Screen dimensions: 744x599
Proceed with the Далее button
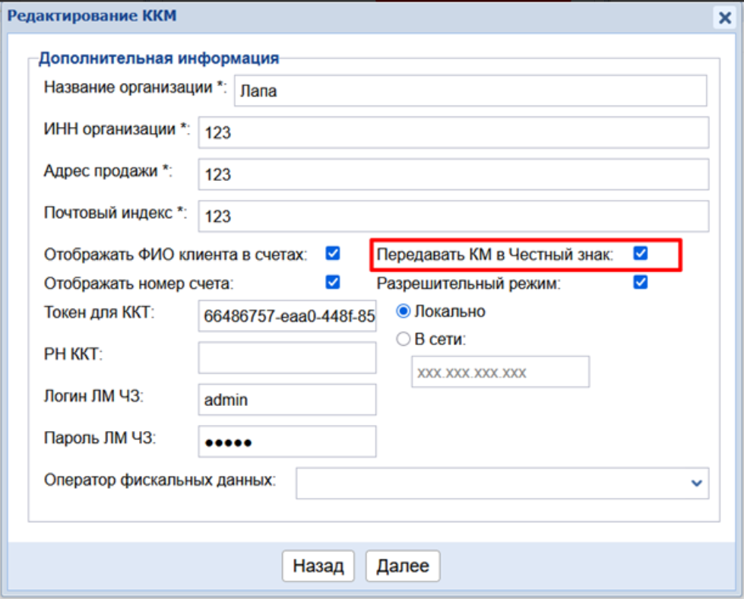point(403,566)
